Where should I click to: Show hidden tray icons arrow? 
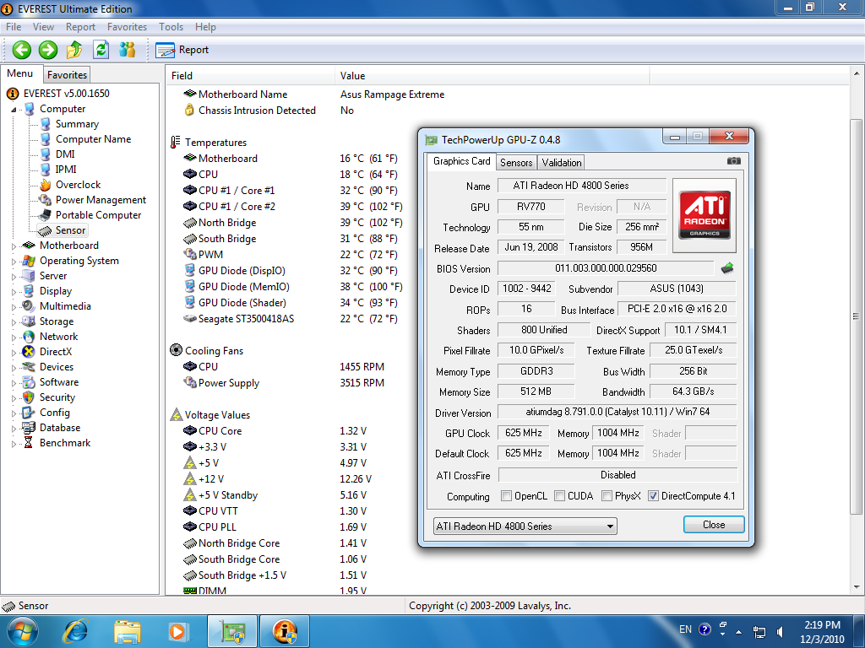738,632
